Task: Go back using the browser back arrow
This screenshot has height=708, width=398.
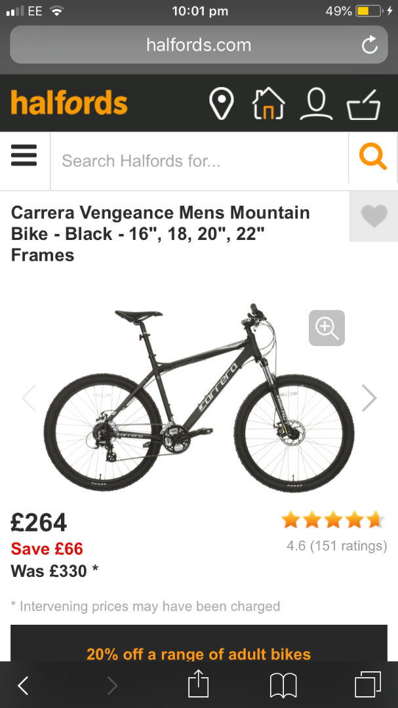Action: click(23, 686)
